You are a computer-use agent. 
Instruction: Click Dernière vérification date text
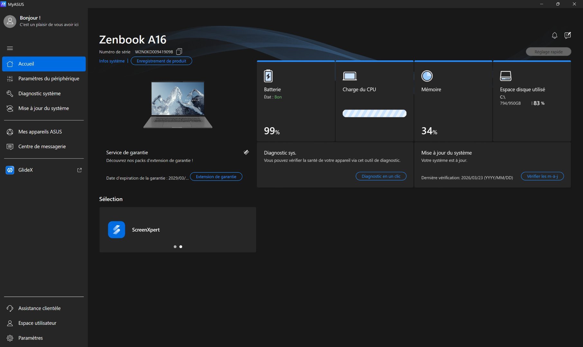(467, 178)
